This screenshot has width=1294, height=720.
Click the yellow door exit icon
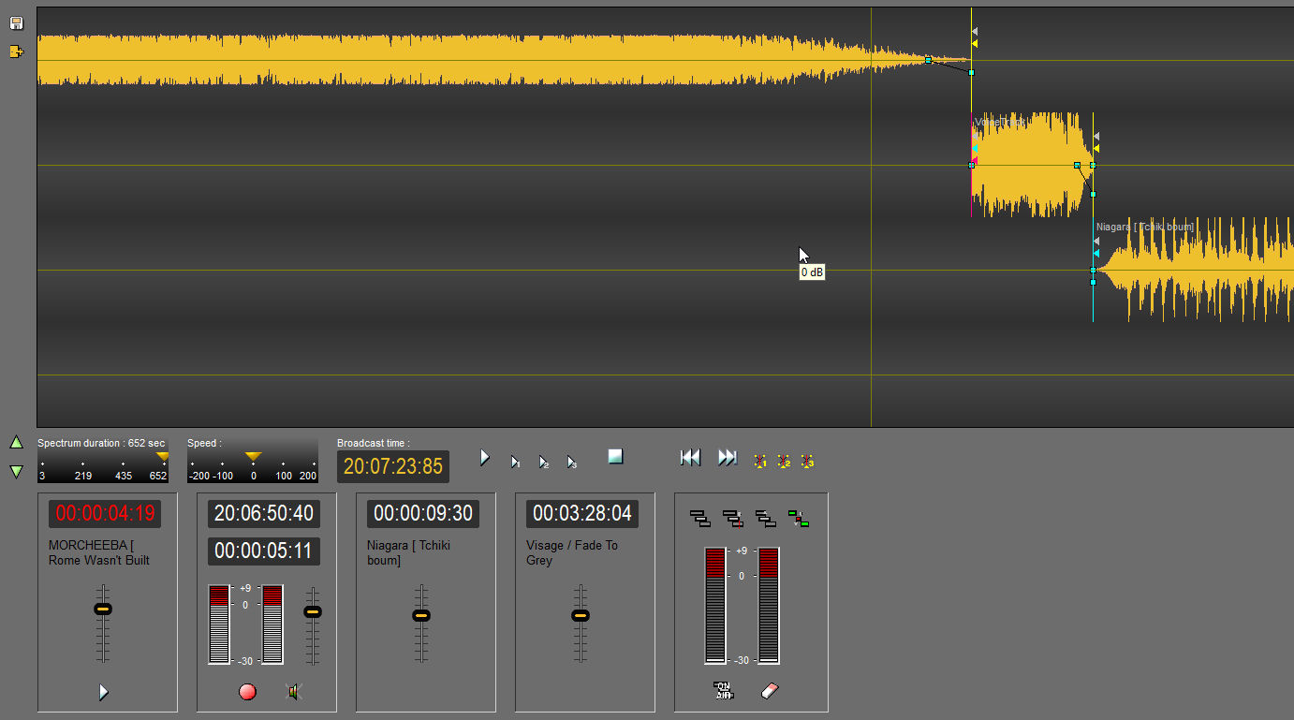(x=16, y=51)
